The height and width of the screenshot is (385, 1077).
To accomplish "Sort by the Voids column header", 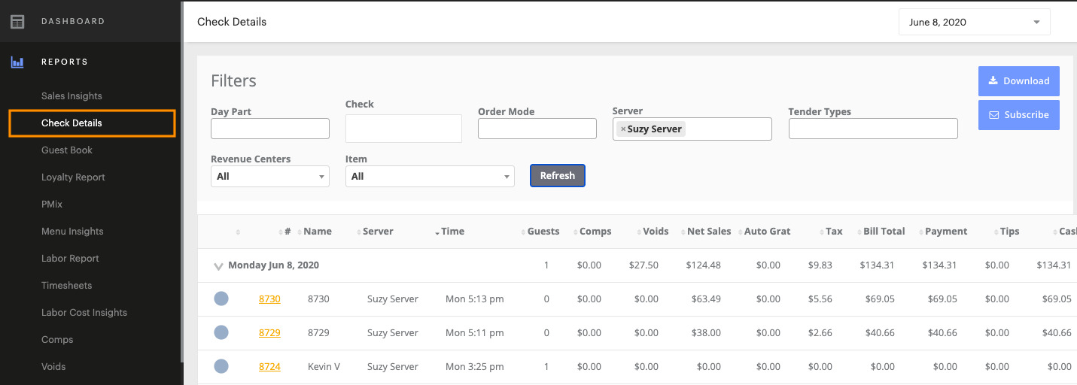I will click(x=656, y=232).
